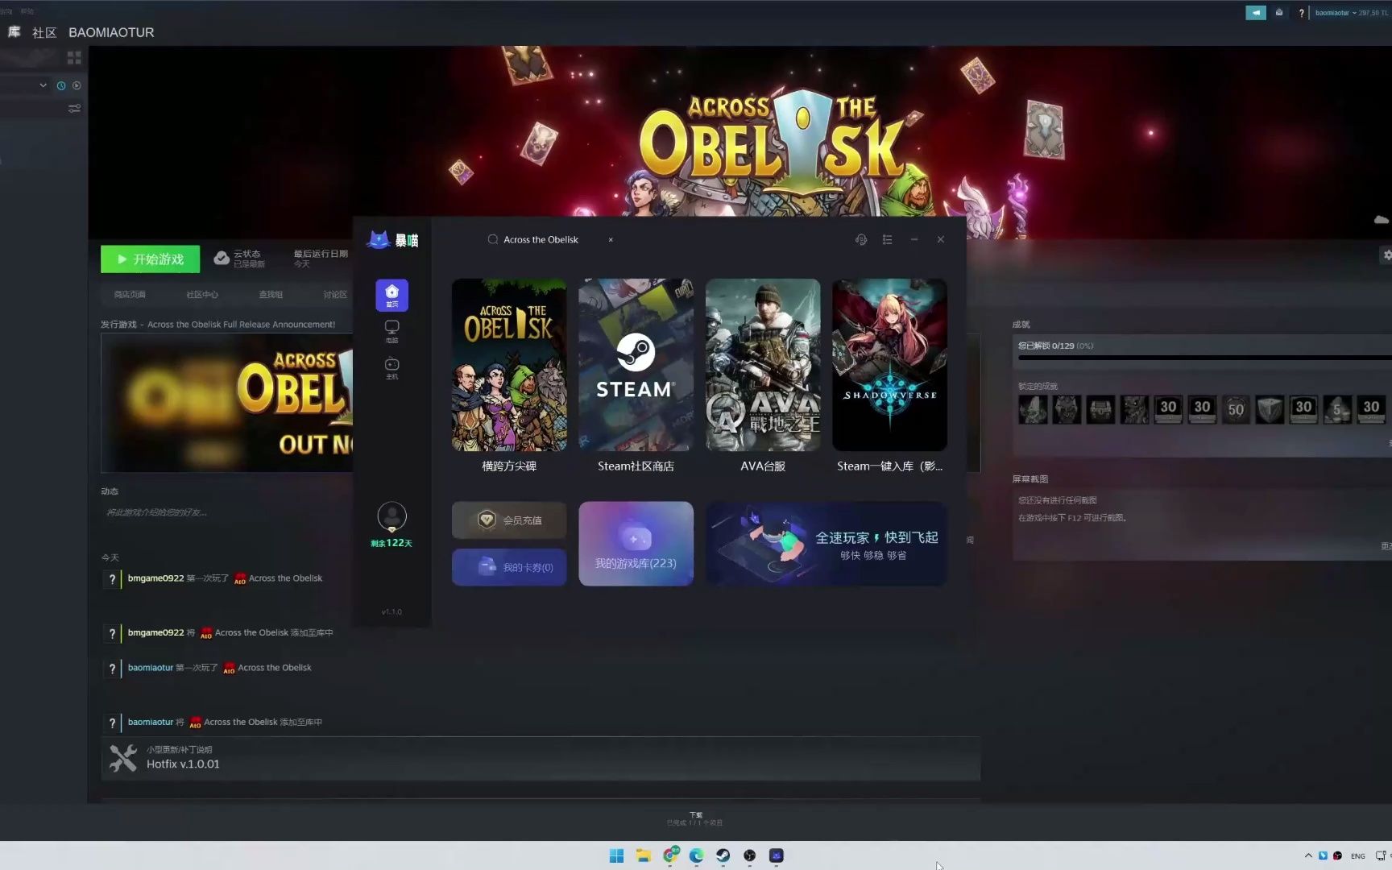Click the cloud status icon in Steam
Image resolution: width=1392 pixels, height=870 pixels.
point(222,258)
